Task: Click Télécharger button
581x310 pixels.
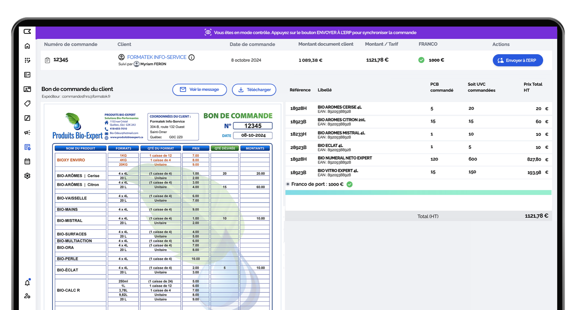Action: click(x=254, y=90)
